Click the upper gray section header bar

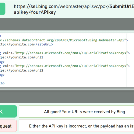[67, 24]
